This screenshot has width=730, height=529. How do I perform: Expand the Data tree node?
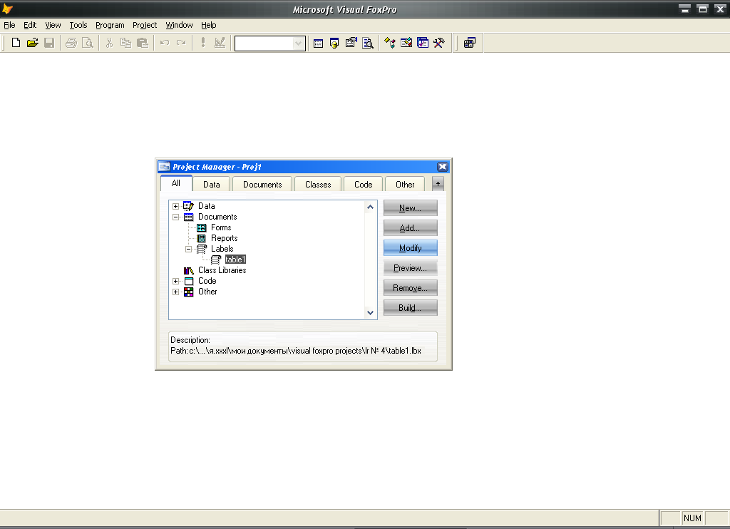tap(175, 206)
